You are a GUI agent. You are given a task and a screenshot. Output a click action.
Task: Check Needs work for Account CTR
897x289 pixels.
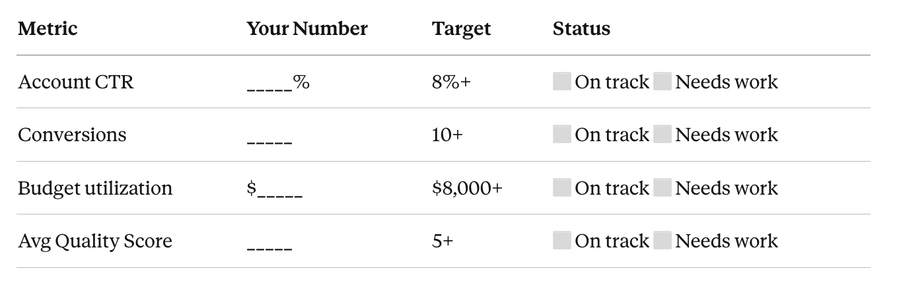coord(663,82)
